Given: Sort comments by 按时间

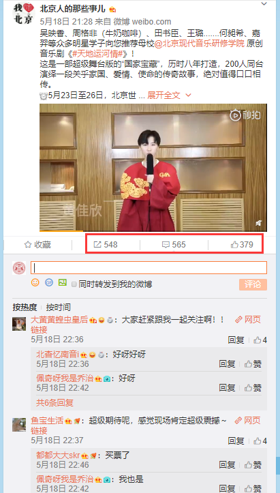Looking at the screenshot, I should [58, 307].
